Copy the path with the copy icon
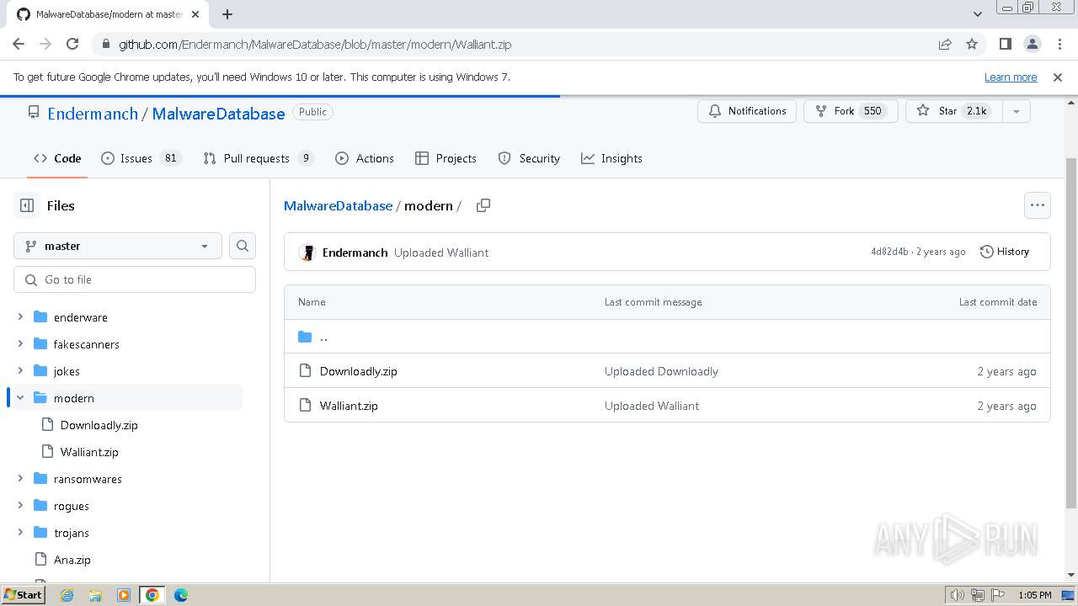Image resolution: width=1078 pixels, height=606 pixels. point(483,205)
